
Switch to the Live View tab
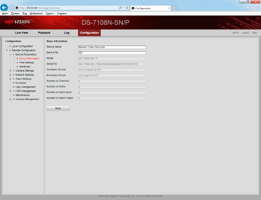point(21,33)
